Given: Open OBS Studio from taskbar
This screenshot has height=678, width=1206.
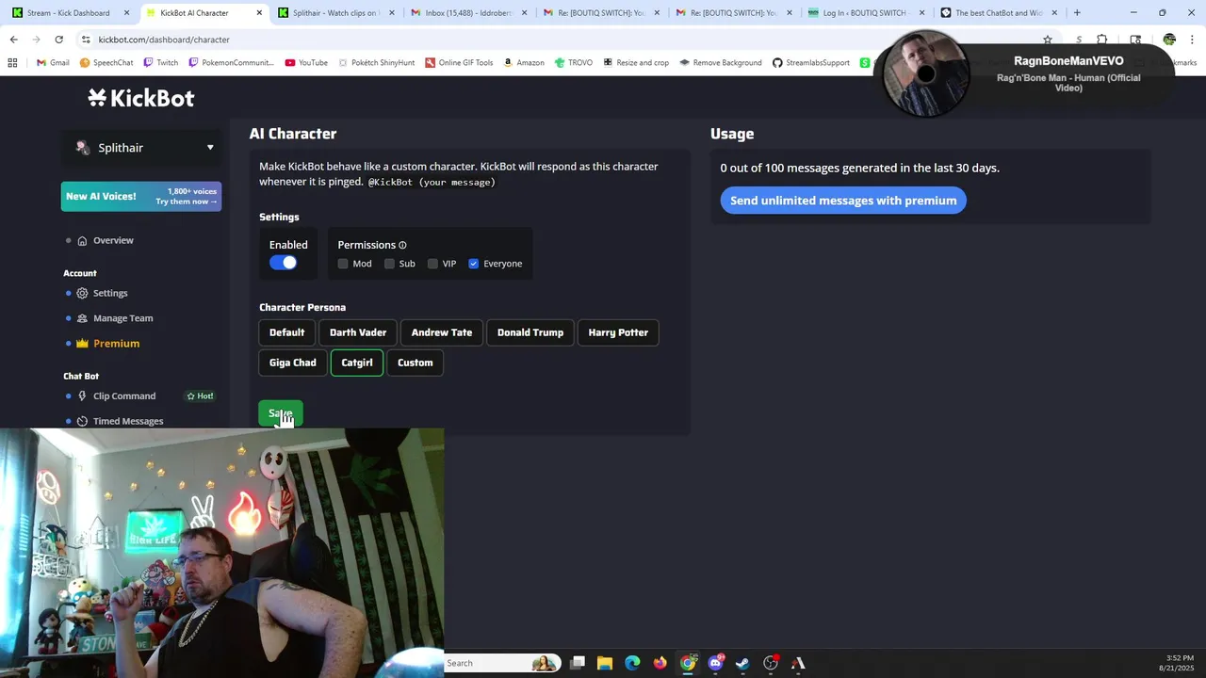Looking at the screenshot, I should tap(771, 663).
